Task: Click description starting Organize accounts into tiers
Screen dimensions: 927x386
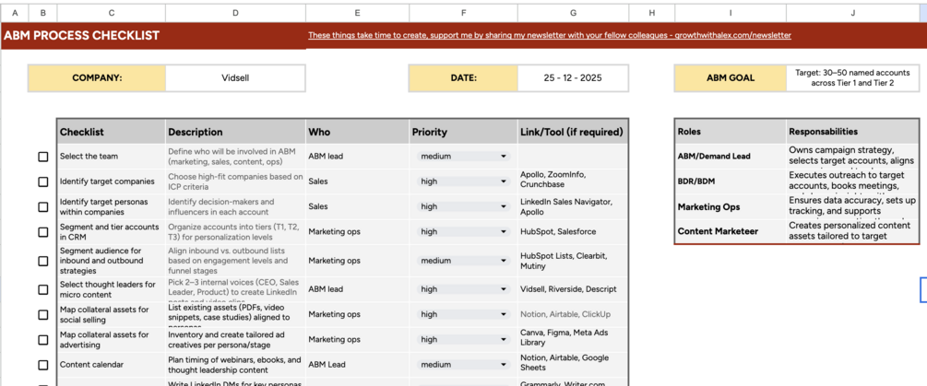Action: [235, 232]
